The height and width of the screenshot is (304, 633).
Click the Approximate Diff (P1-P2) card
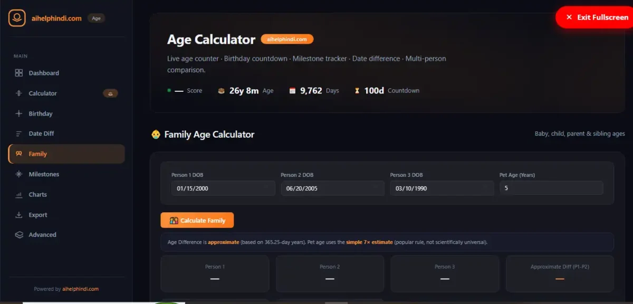pos(560,274)
